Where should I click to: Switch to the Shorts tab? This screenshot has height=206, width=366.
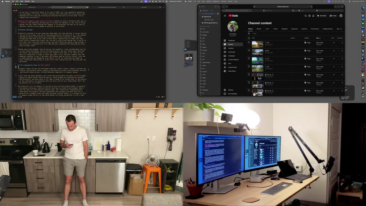(x=259, y=29)
